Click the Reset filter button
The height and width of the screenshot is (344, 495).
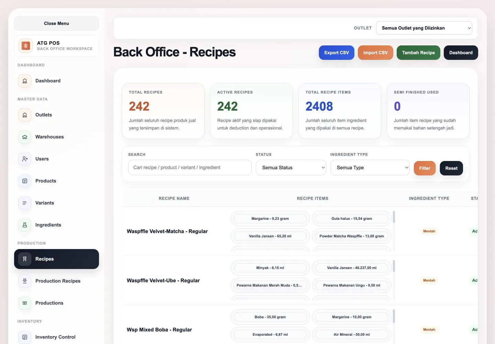451,168
